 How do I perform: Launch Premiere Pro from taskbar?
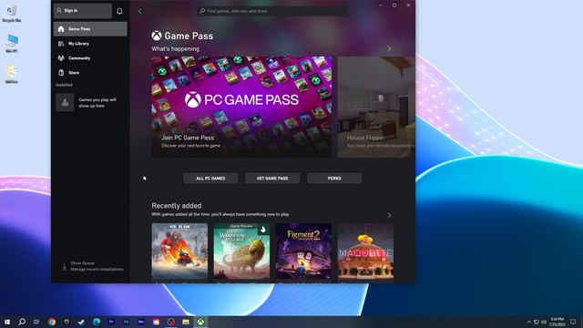click(111, 322)
